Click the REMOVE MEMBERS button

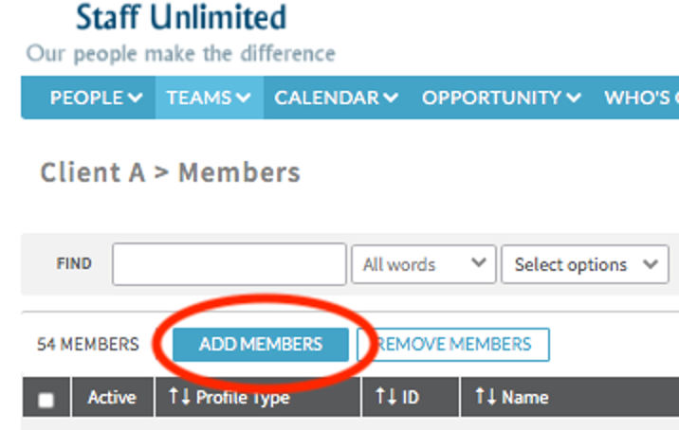453,345
